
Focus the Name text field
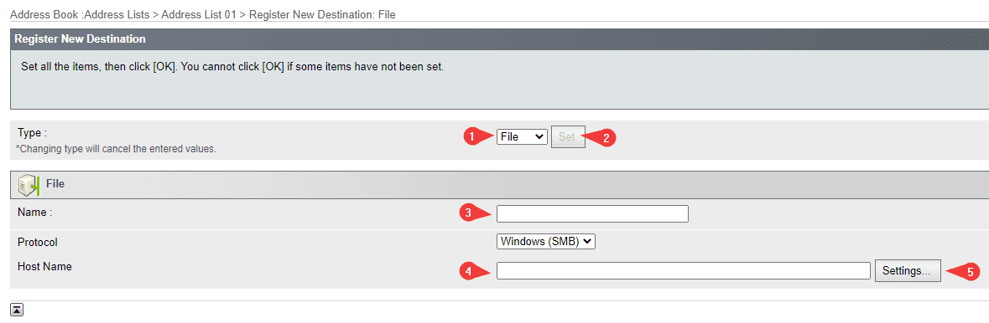click(x=592, y=214)
